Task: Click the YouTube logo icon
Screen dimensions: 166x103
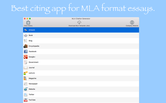Action: (26, 100)
